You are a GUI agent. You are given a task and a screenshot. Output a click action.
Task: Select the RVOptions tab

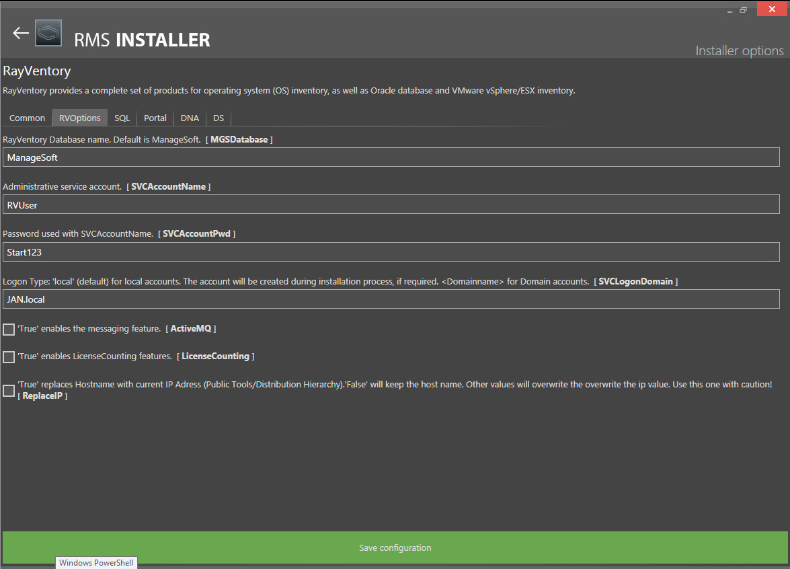pyautogui.click(x=79, y=118)
